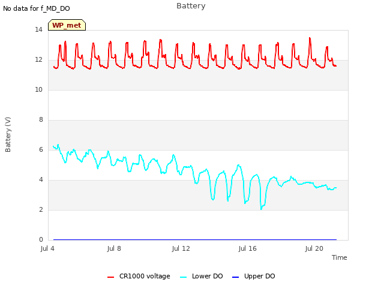Click the blue Upper DO legend swatch
The height and width of the screenshot is (288, 384).
(x=235, y=277)
